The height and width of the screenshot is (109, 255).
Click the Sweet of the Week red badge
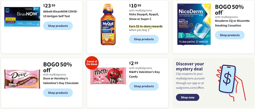pyautogui.click(x=92, y=63)
